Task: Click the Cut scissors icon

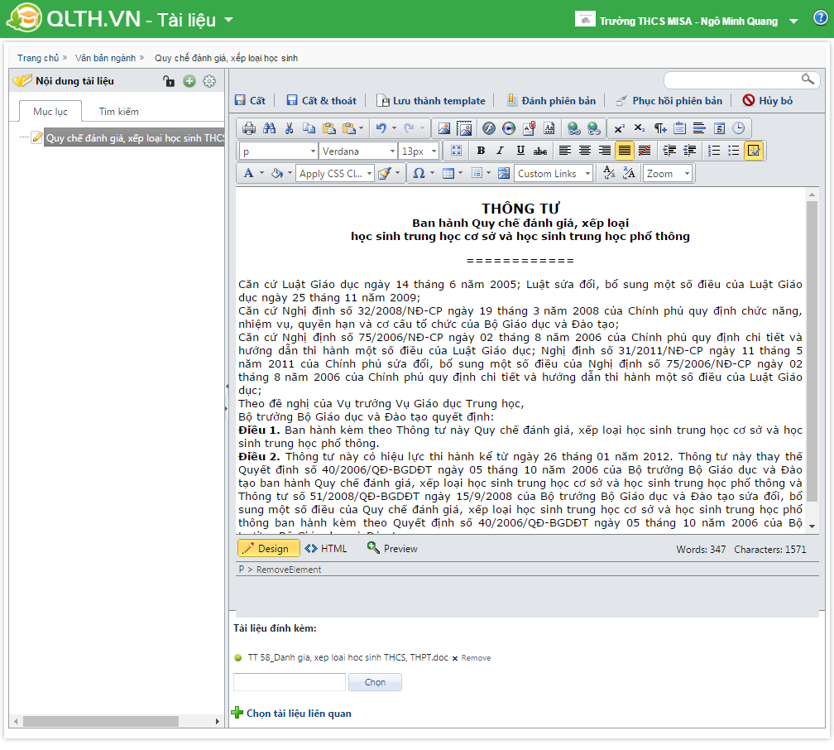Action: (x=290, y=128)
